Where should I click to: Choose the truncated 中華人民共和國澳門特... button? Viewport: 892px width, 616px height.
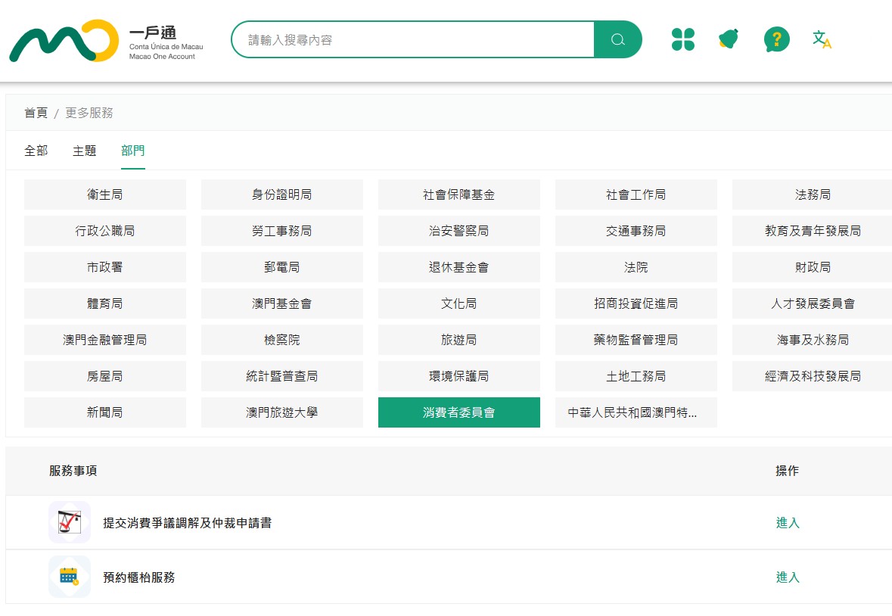click(x=636, y=412)
